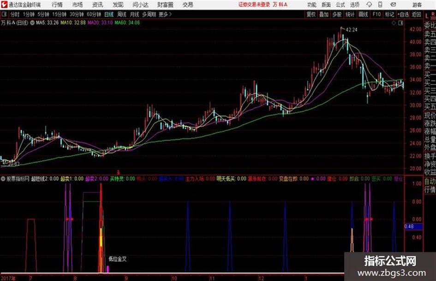The image size is (436, 281).
Task: Click the 复权 toolbar button
Action: (311, 14)
